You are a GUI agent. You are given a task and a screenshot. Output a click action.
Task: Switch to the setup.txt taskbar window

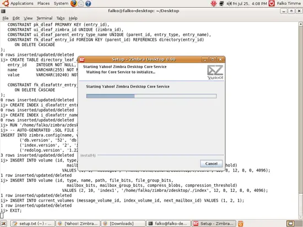(x=33, y=223)
